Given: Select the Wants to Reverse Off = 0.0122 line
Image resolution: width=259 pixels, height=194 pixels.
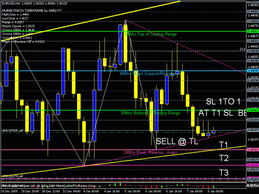Looking at the screenshot, I should click(x=23, y=42).
